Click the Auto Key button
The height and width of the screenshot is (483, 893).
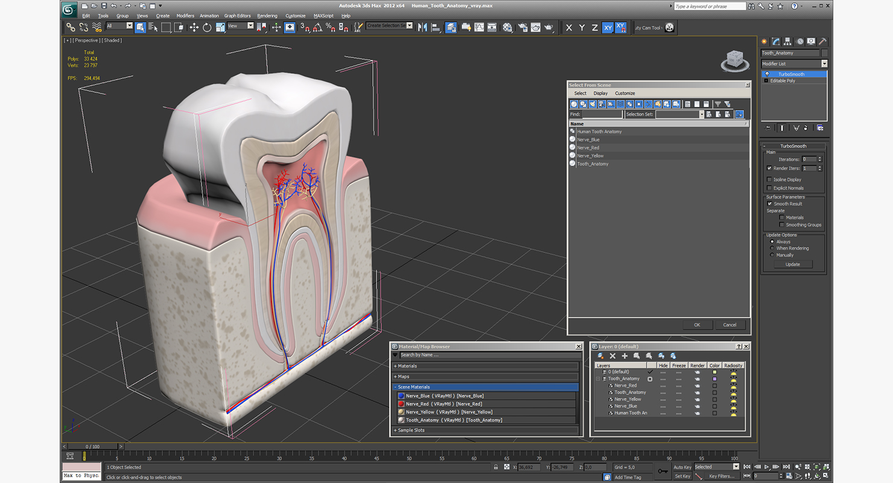coord(682,467)
